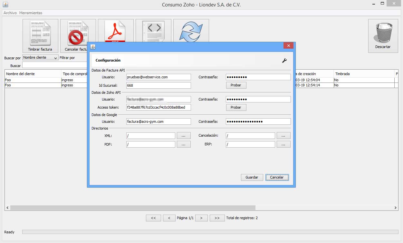Screen dimensions: 403x243
Task: Click the horizontal scrollbar under the table
Action: point(133,208)
